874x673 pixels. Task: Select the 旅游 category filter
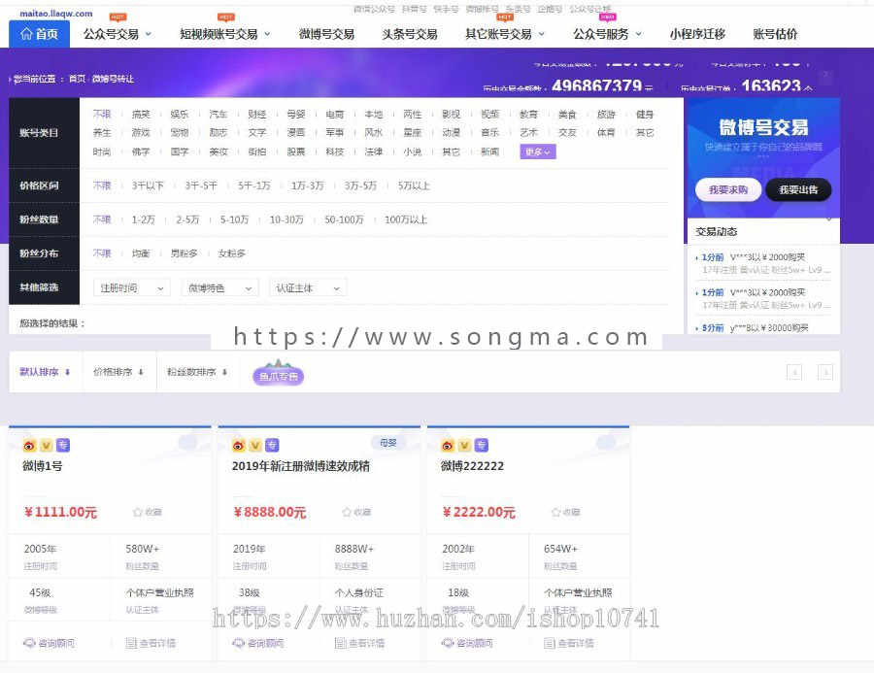click(606, 114)
